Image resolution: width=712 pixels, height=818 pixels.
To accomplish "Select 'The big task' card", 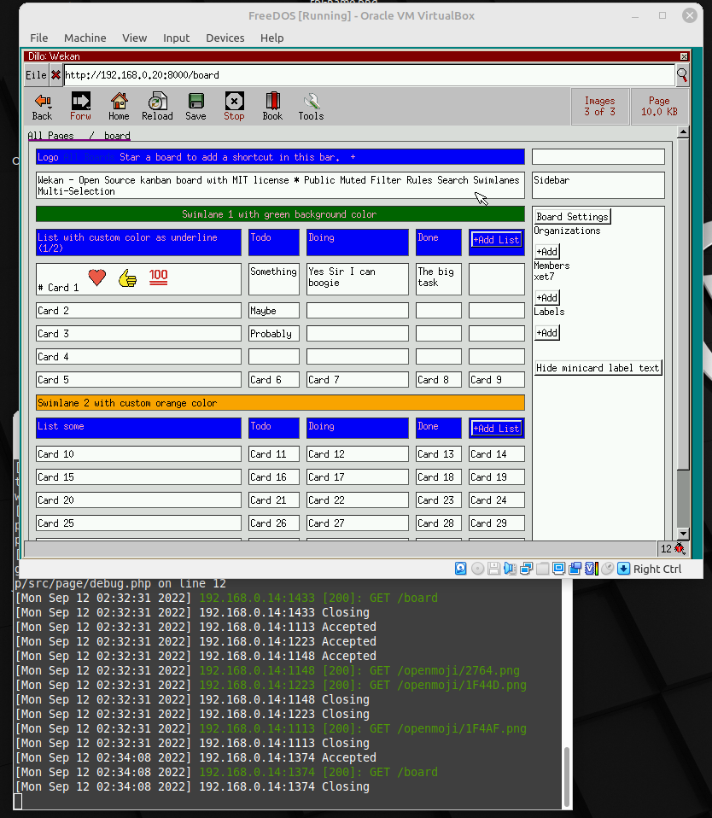I will (x=439, y=279).
